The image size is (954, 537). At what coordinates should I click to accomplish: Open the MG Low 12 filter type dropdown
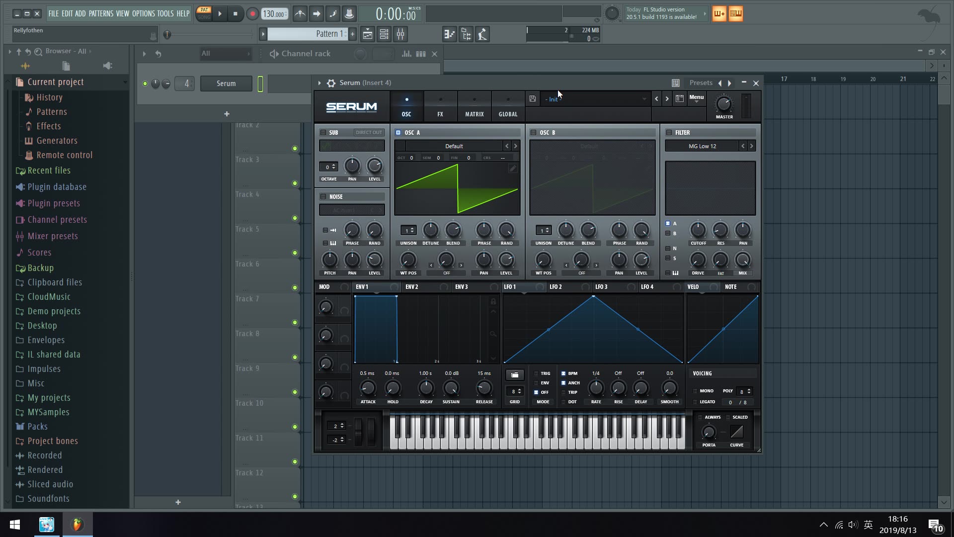(702, 146)
